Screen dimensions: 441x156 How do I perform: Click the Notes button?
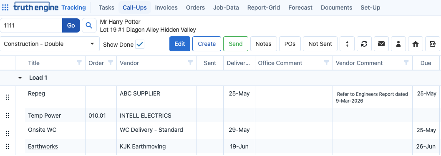[264, 44]
